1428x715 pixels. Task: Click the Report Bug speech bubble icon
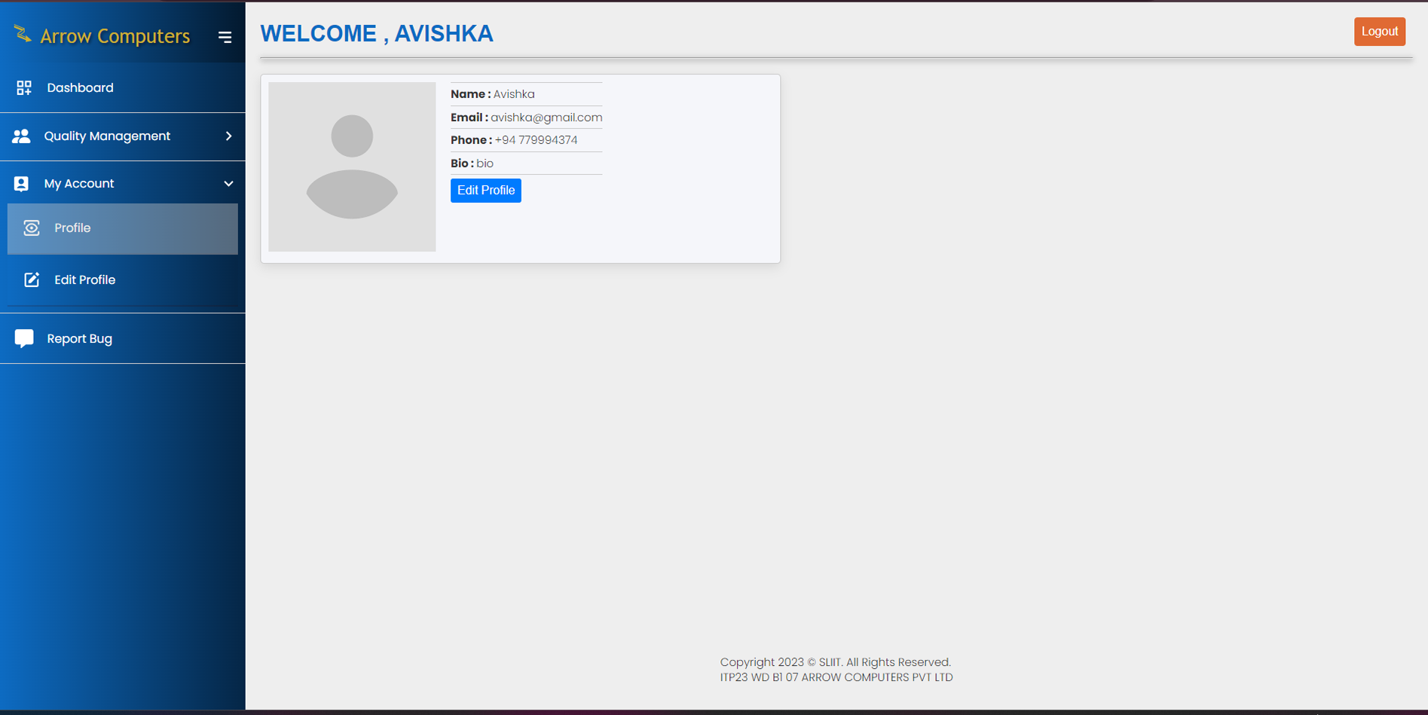pyautogui.click(x=24, y=338)
